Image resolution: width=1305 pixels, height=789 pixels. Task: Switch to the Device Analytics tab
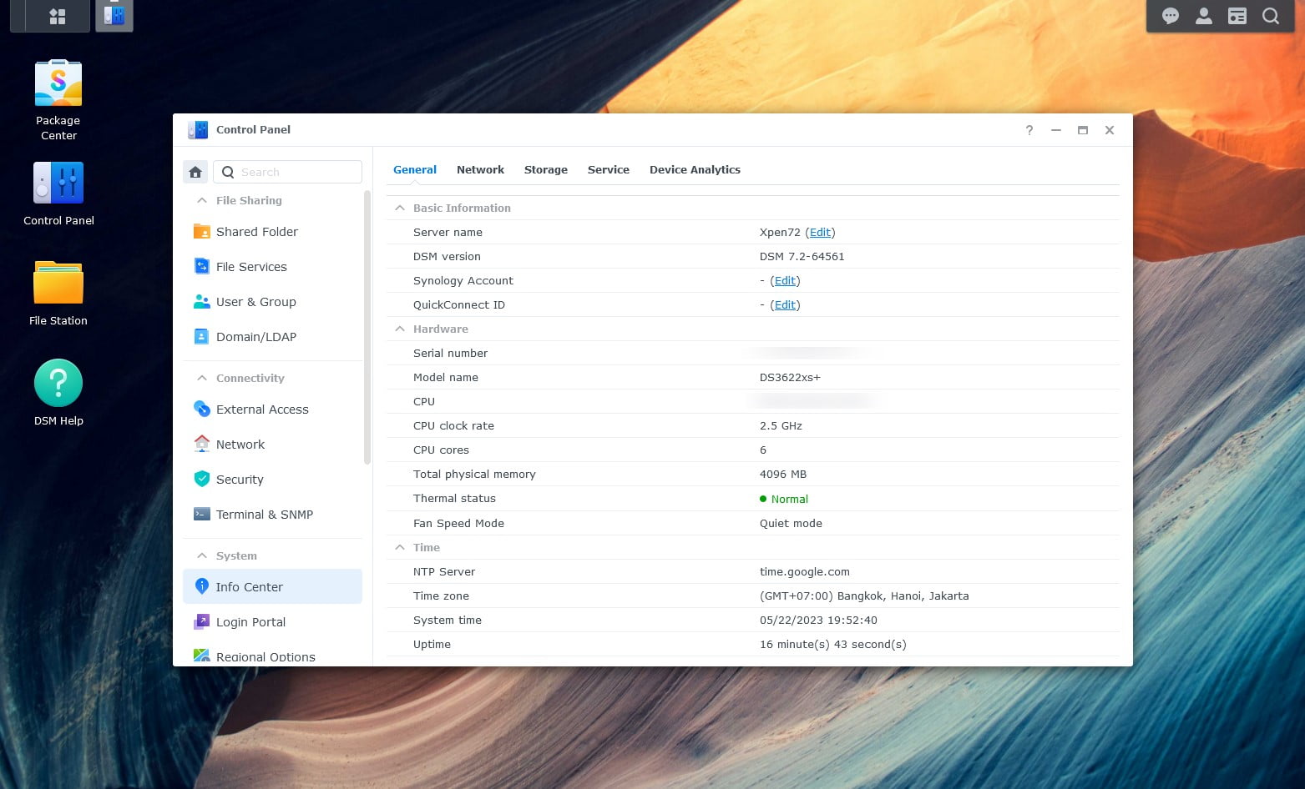tap(695, 169)
